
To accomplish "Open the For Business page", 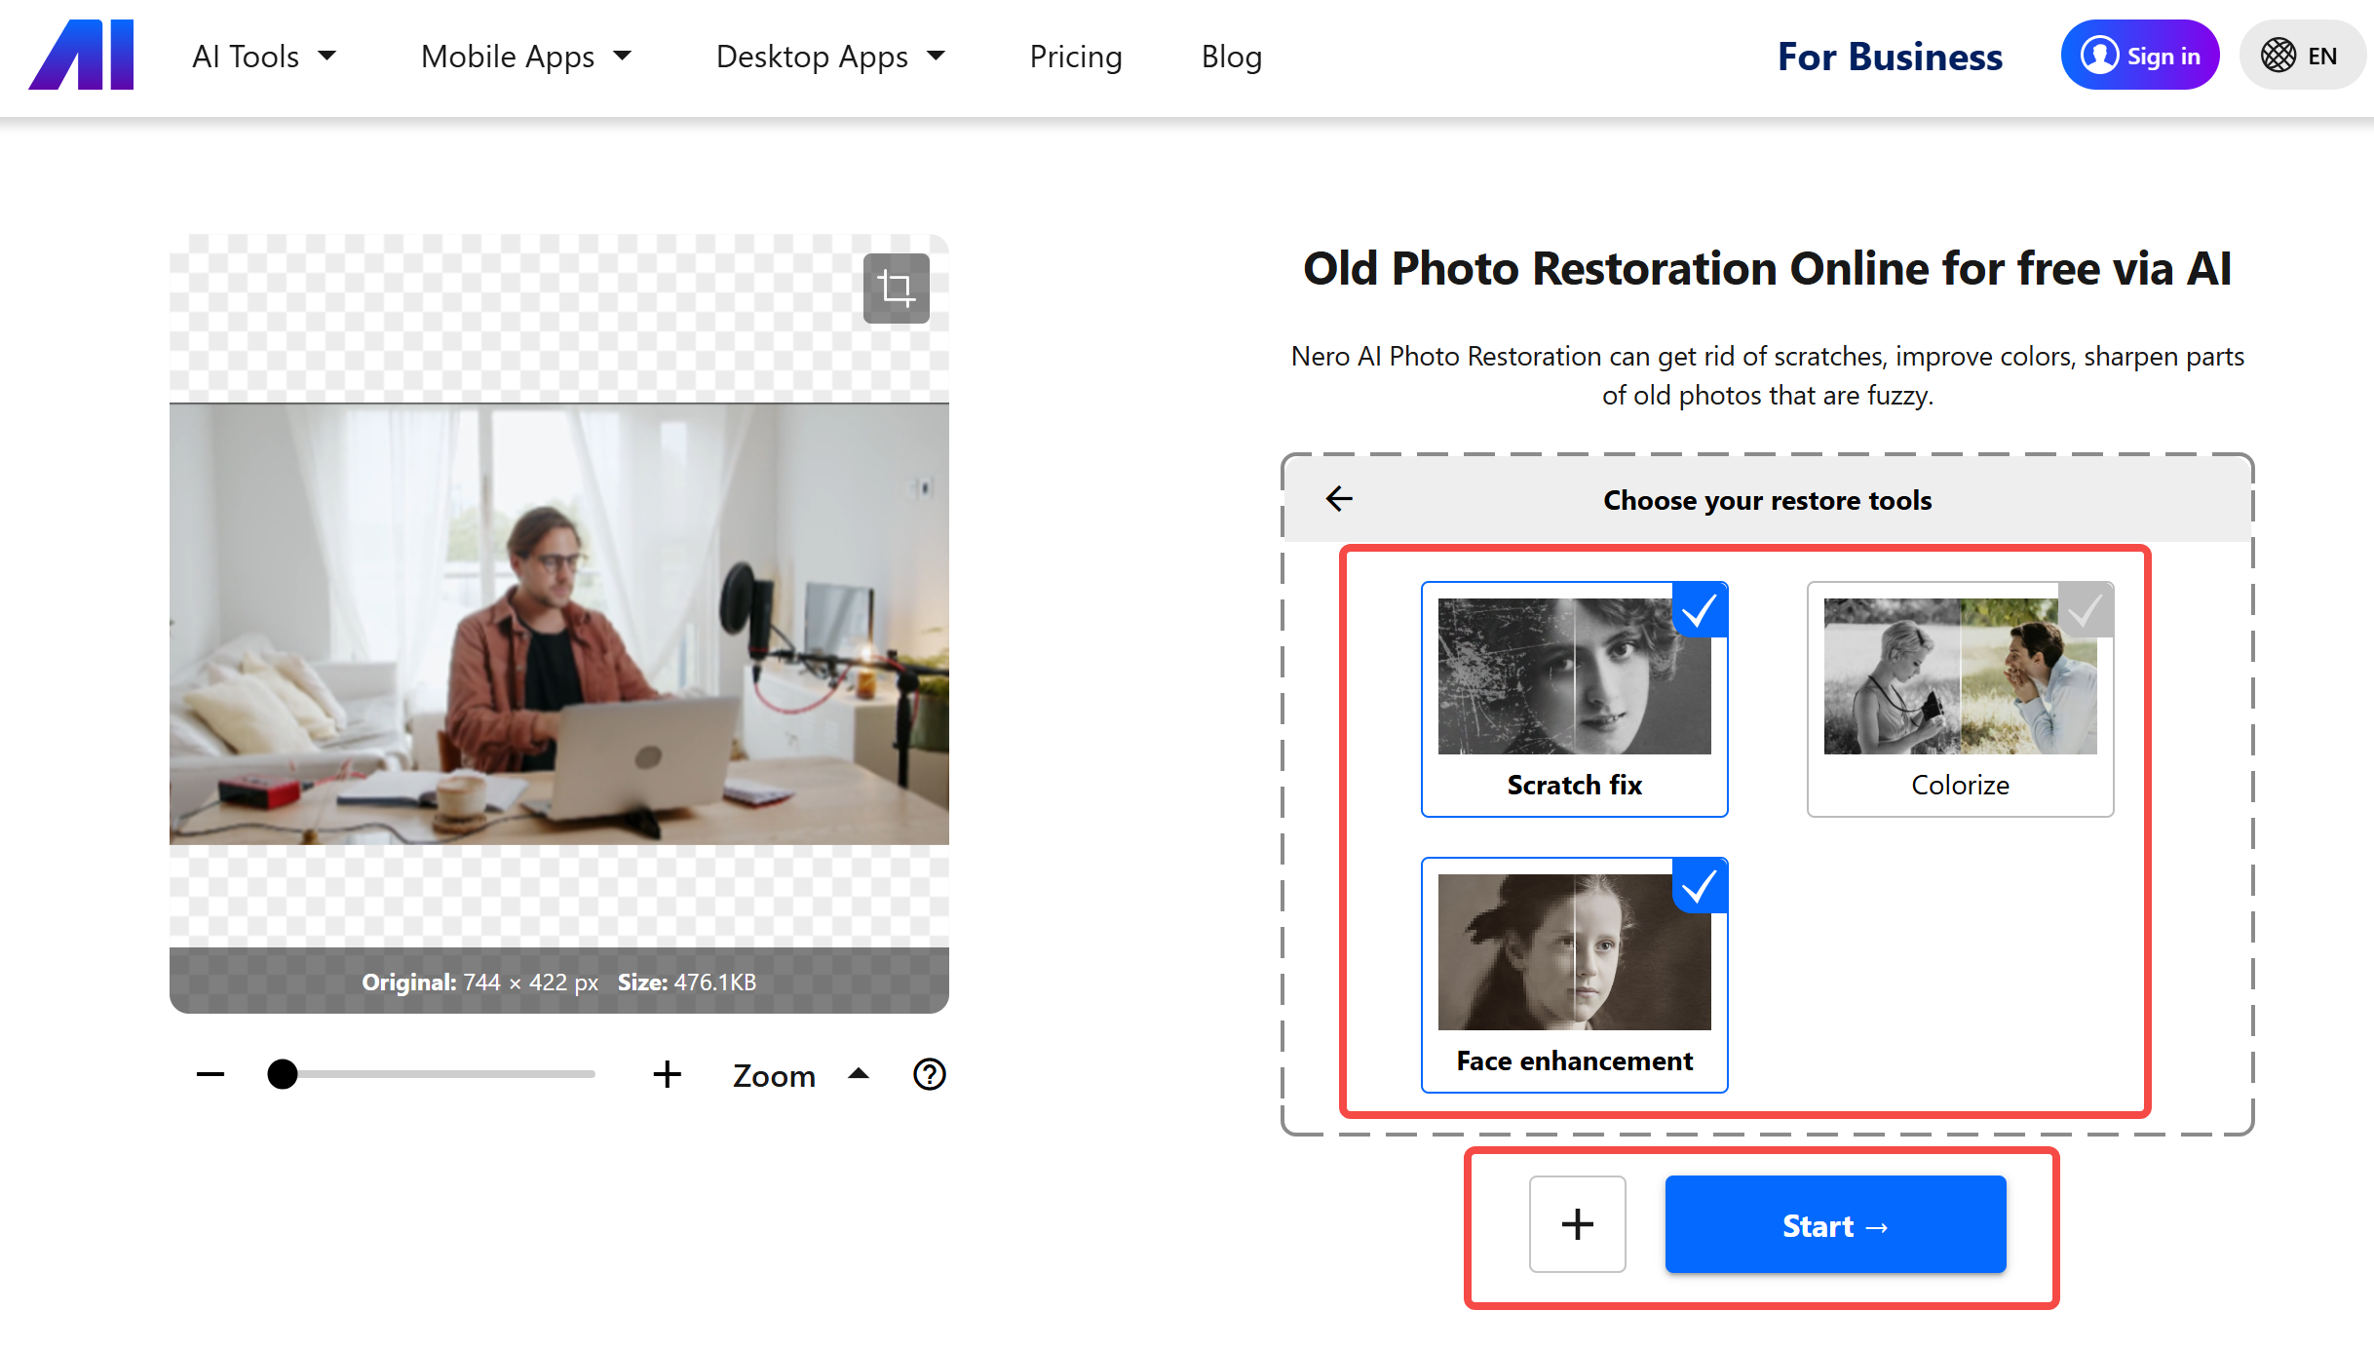I will (x=1889, y=57).
